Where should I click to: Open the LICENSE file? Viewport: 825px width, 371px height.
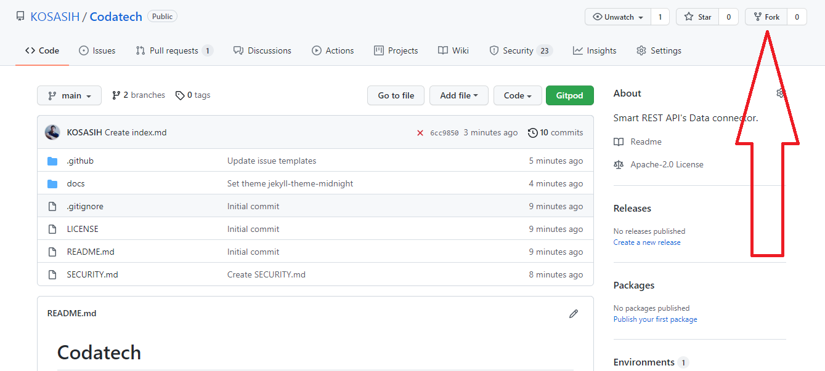(83, 229)
